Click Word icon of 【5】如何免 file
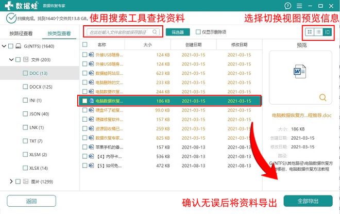 91,166
